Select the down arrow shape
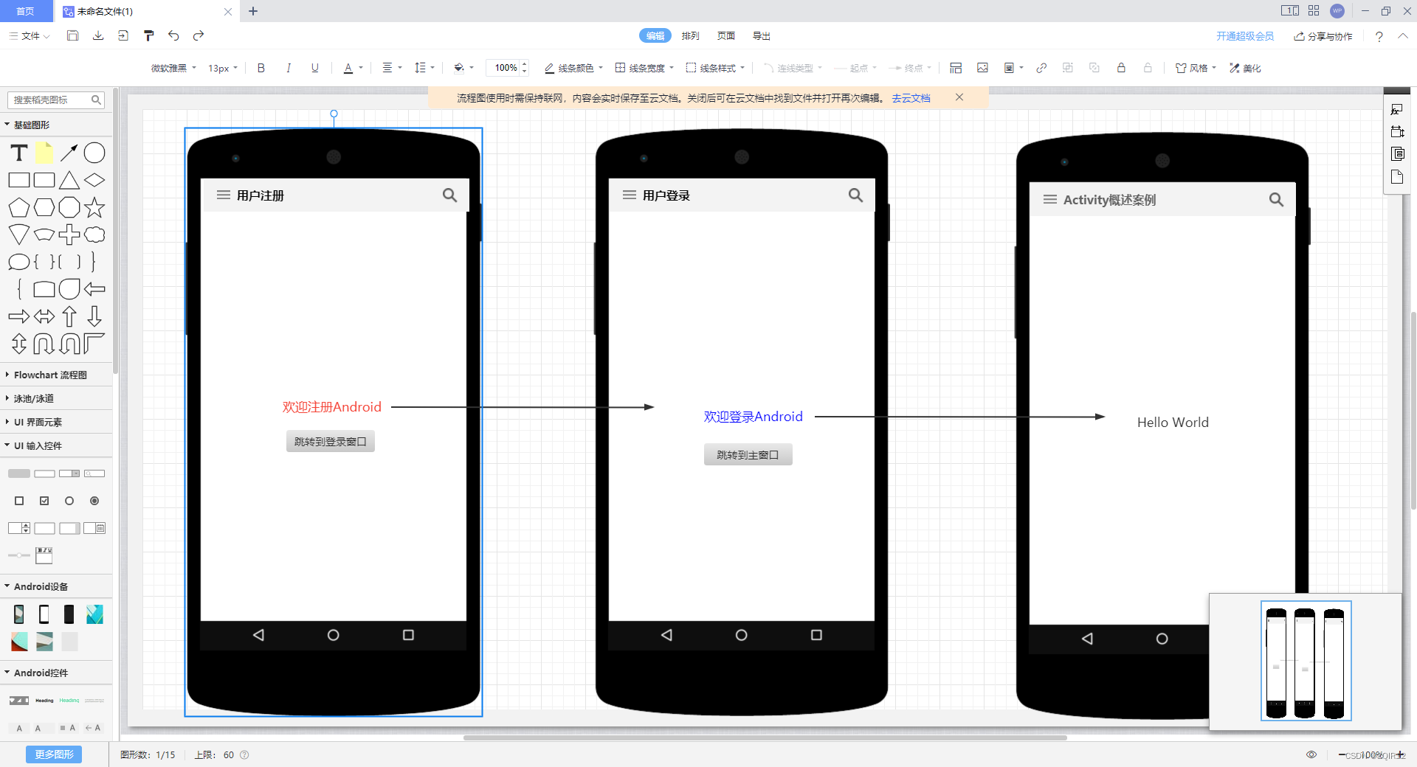 tap(94, 316)
